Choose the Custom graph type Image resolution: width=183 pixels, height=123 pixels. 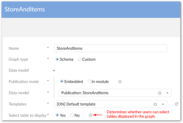[x=80, y=59]
